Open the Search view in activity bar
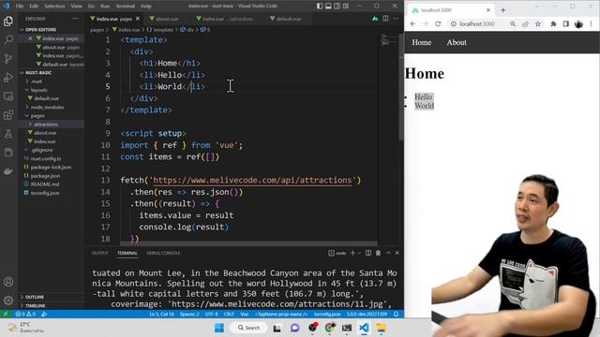This screenshot has height=337, width=600. tap(8, 39)
